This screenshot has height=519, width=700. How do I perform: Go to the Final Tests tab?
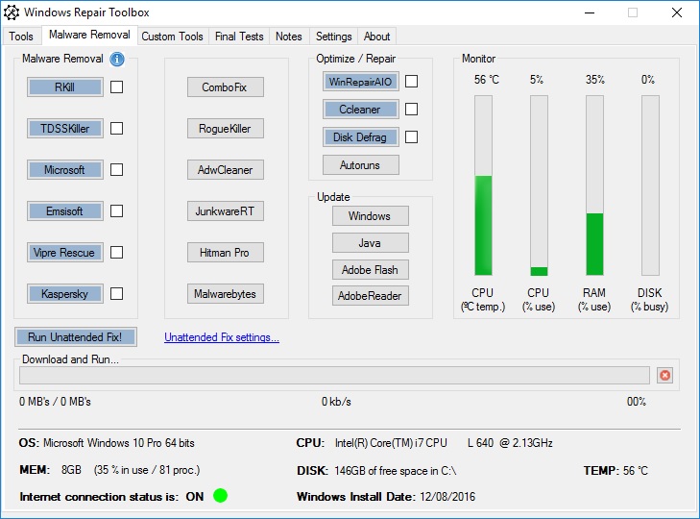point(239,37)
